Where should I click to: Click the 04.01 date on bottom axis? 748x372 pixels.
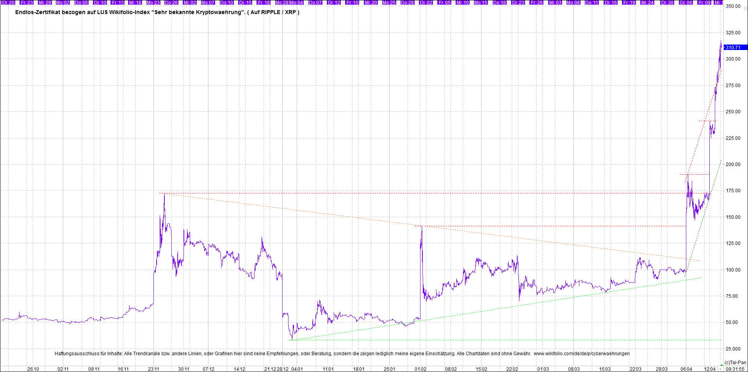[x=297, y=369]
